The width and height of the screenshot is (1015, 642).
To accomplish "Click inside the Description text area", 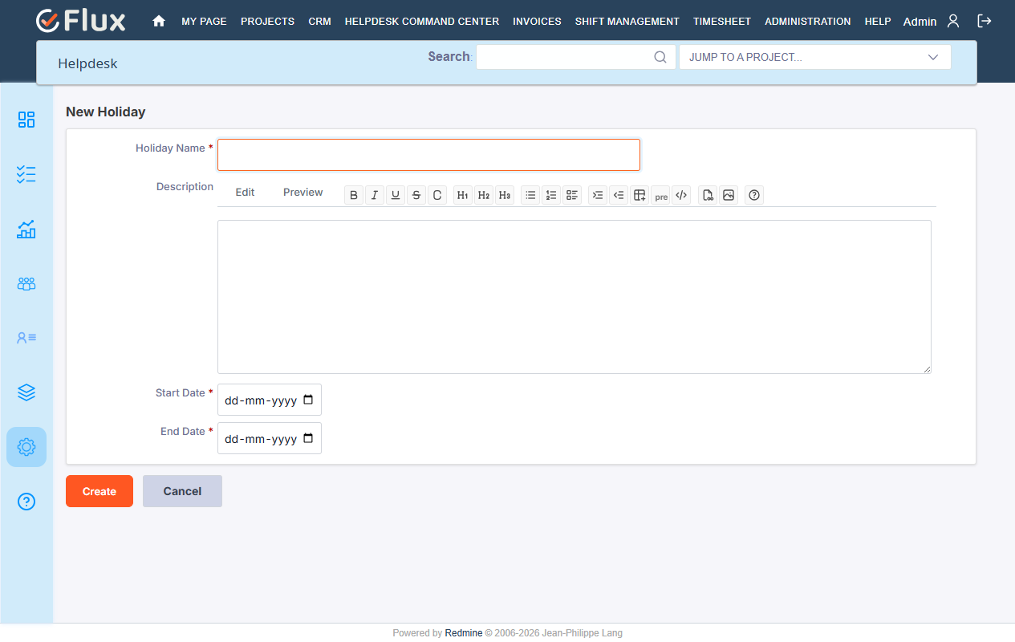I will [574, 297].
